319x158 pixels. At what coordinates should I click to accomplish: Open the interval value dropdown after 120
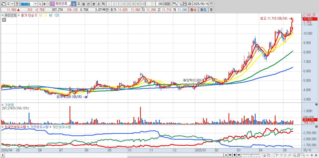153,4
